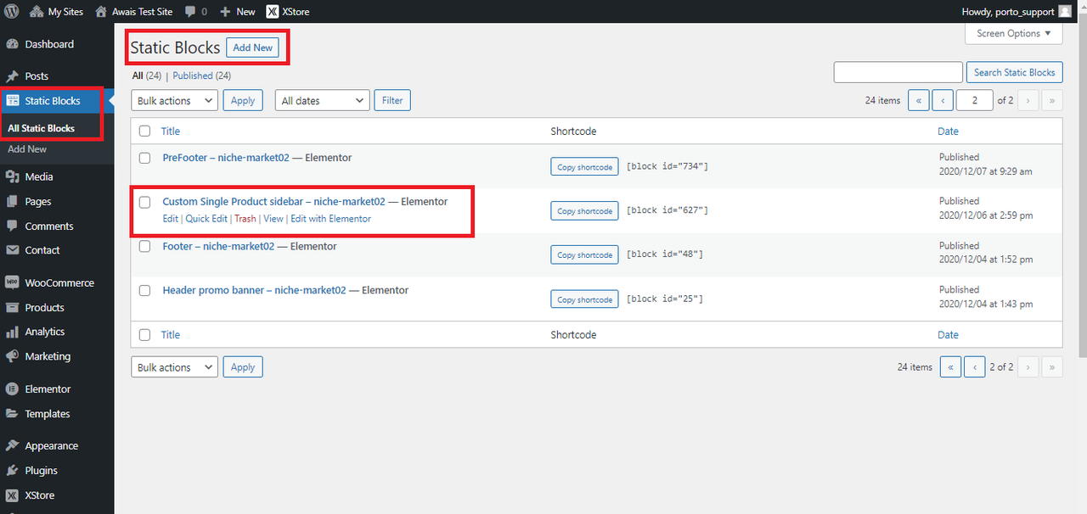The width and height of the screenshot is (1087, 514).
Task: Click the Comments sidebar icon
Action: pos(13,226)
